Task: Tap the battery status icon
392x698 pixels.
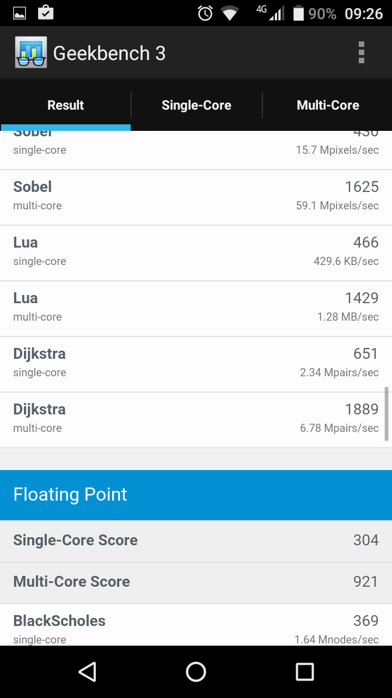Action: (298, 13)
